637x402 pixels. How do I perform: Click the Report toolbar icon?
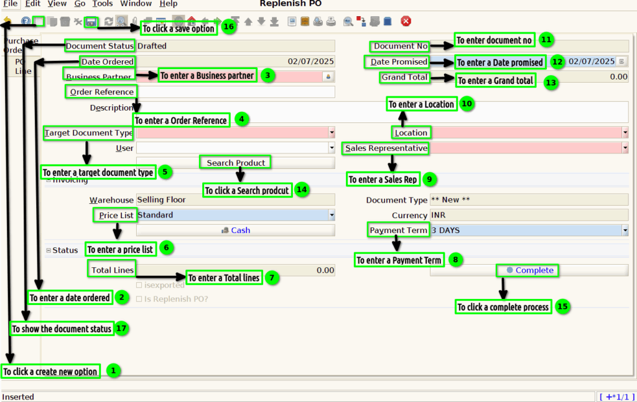(292, 21)
